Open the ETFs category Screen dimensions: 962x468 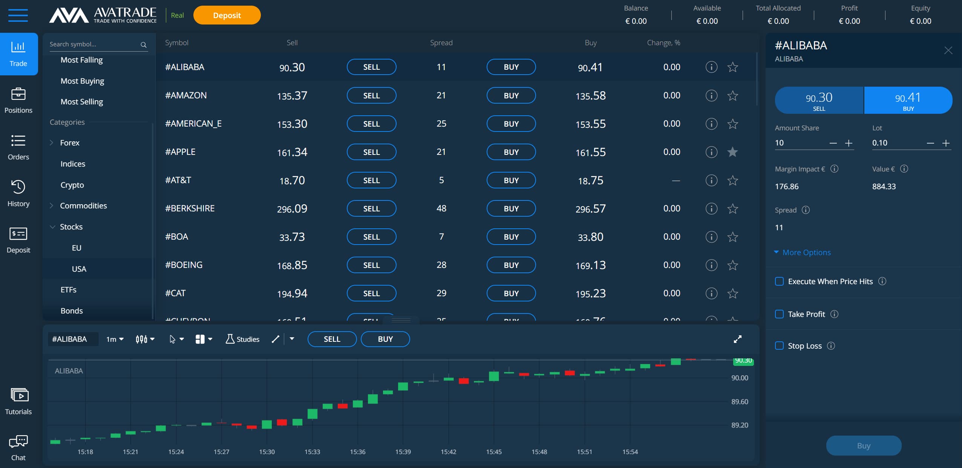[x=68, y=289]
